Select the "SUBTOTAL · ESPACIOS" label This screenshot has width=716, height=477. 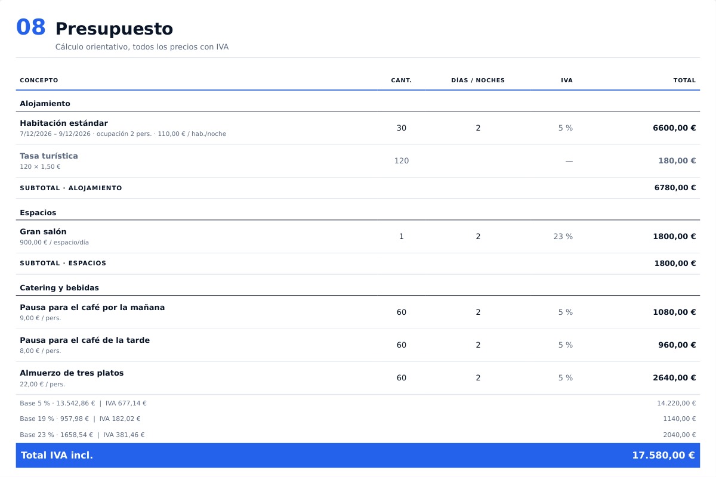point(63,264)
